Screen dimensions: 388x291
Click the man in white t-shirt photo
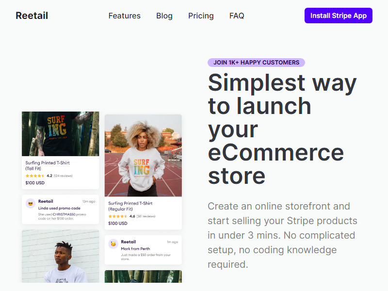click(x=60, y=256)
